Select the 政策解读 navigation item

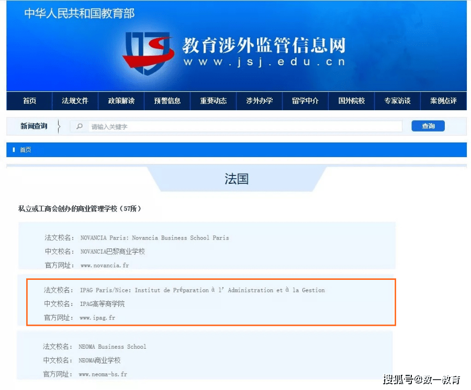tap(121, 101)
